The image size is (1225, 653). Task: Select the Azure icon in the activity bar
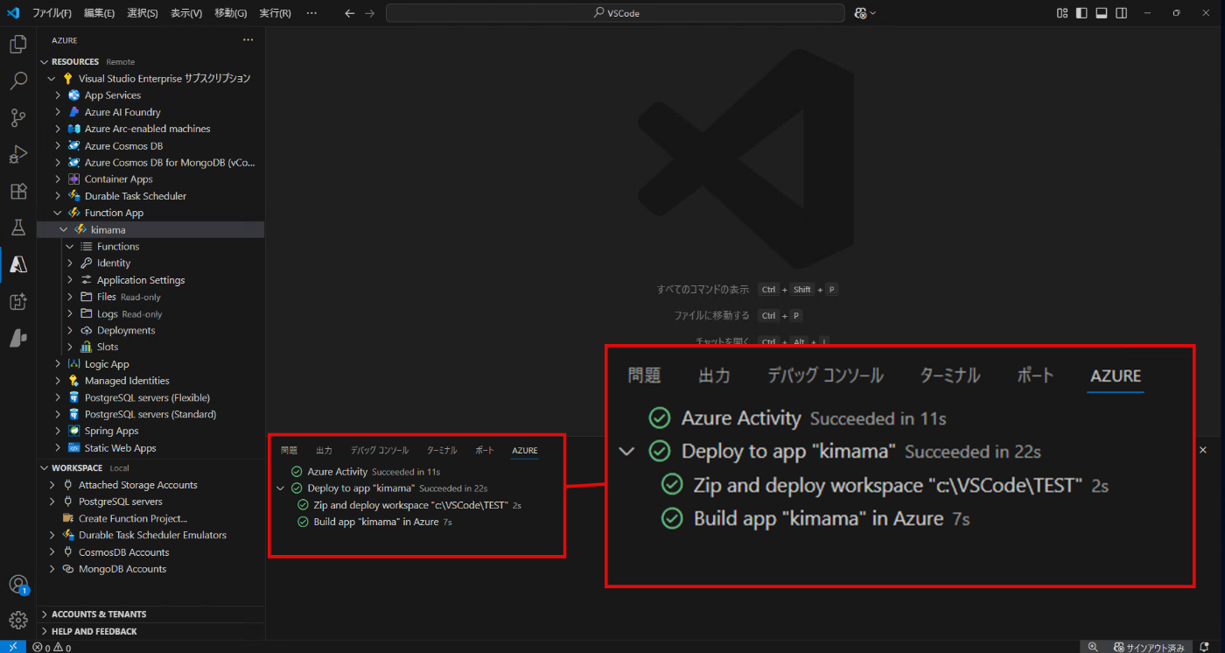(17, 264)
